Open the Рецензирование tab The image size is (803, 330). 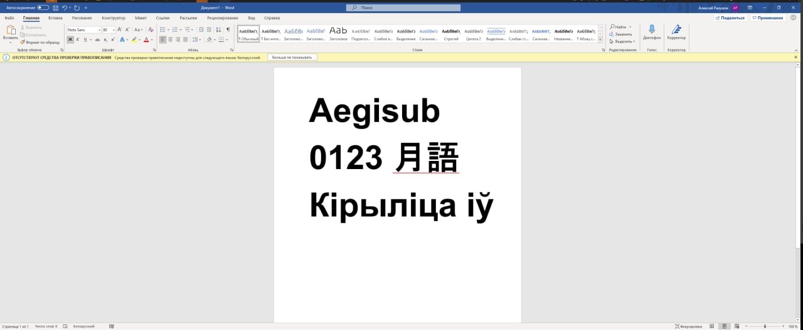222,18
